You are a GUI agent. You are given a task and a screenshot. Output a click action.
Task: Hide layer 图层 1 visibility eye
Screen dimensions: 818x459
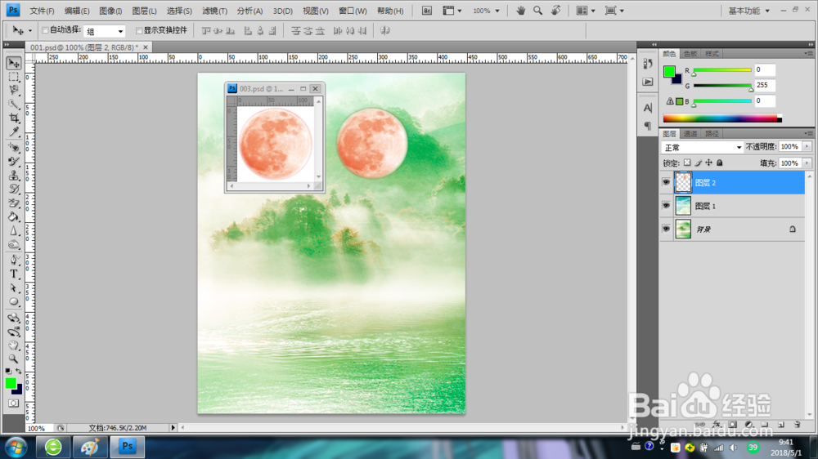point(666,206)
